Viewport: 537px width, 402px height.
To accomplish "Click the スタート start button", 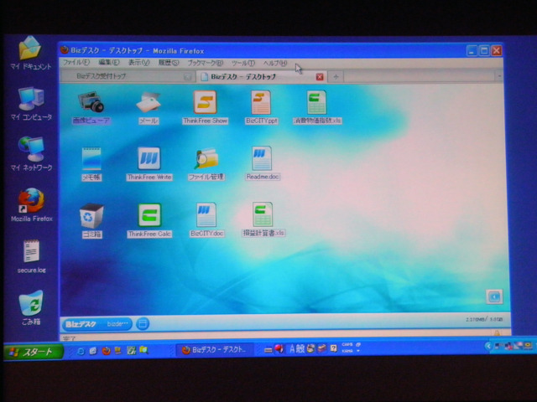I will [x=34, y=352].
